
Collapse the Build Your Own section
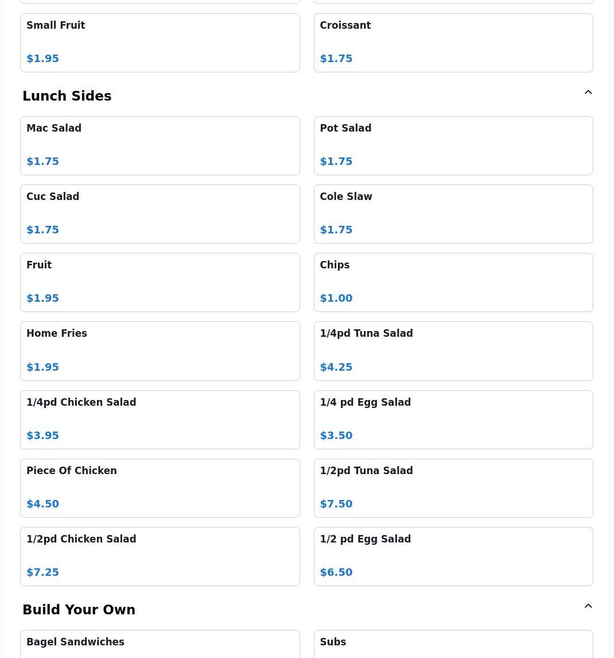[588, 606]
